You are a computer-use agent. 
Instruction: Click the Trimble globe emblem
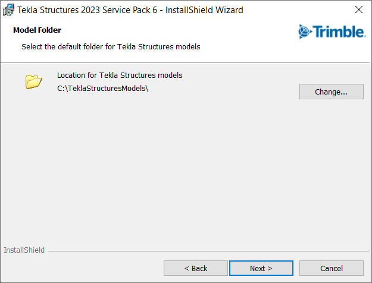305,31
